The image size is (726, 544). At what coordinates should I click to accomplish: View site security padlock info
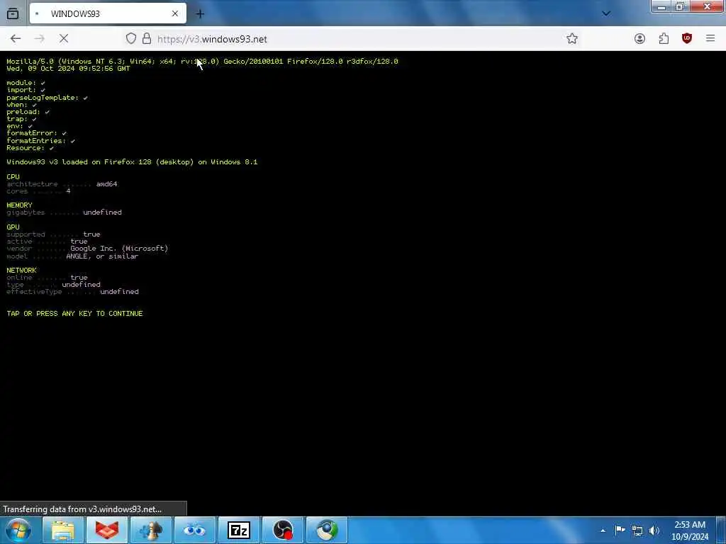(x=147, y=39)
